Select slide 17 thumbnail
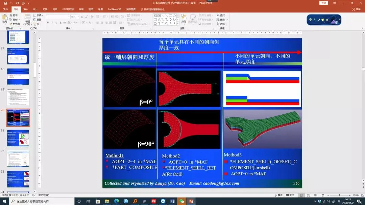This screenshot has width=365, height=205. click(18, 56)
